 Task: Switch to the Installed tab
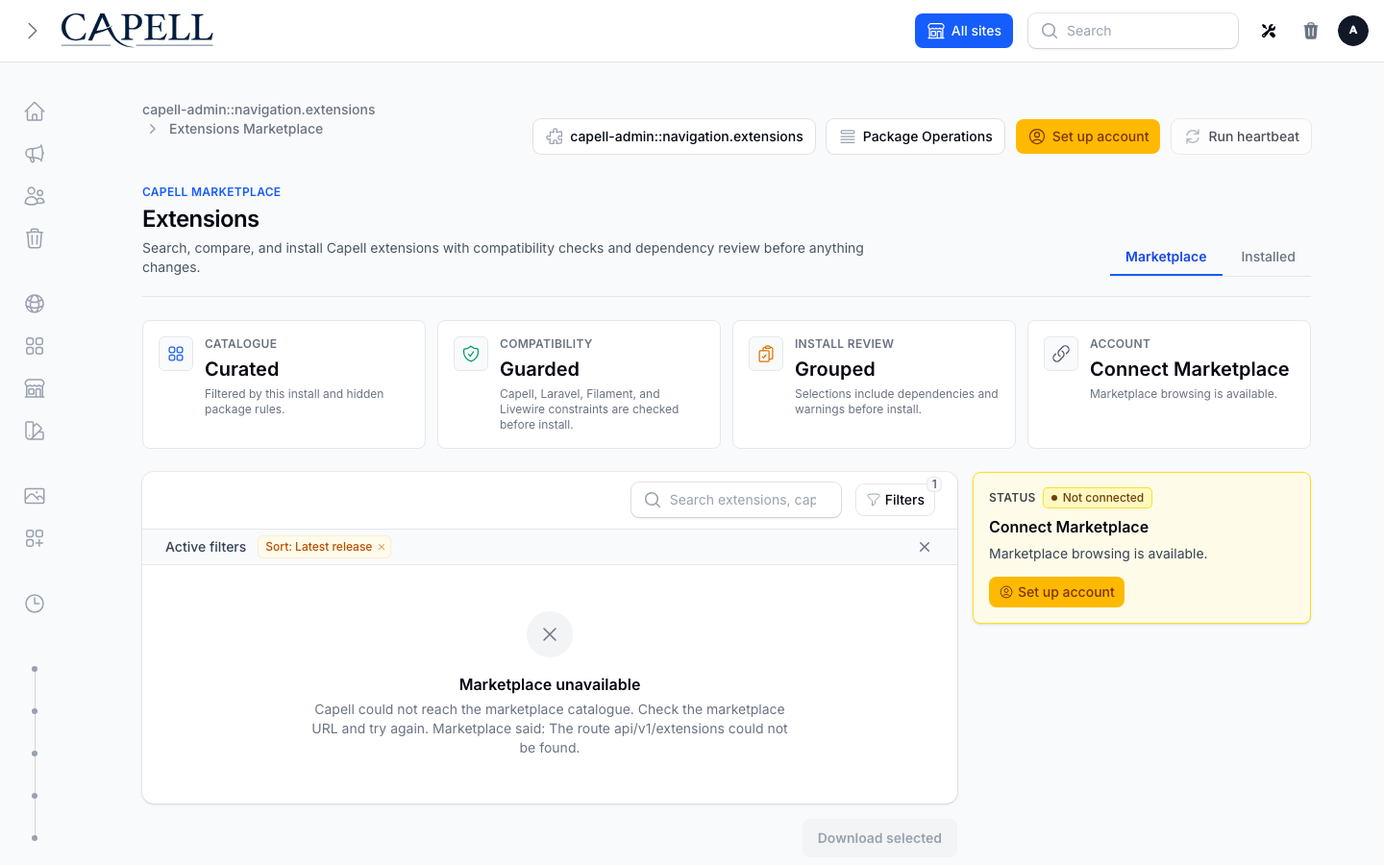point(1268,257)
